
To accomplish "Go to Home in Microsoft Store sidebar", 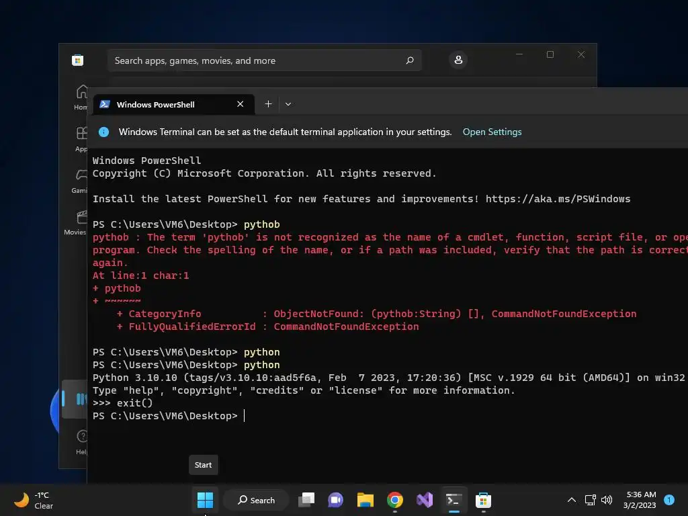I will [x=81, y=97].
